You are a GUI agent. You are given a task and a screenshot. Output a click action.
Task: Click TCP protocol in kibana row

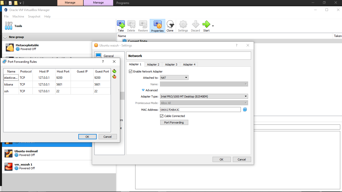coord(26,84)
